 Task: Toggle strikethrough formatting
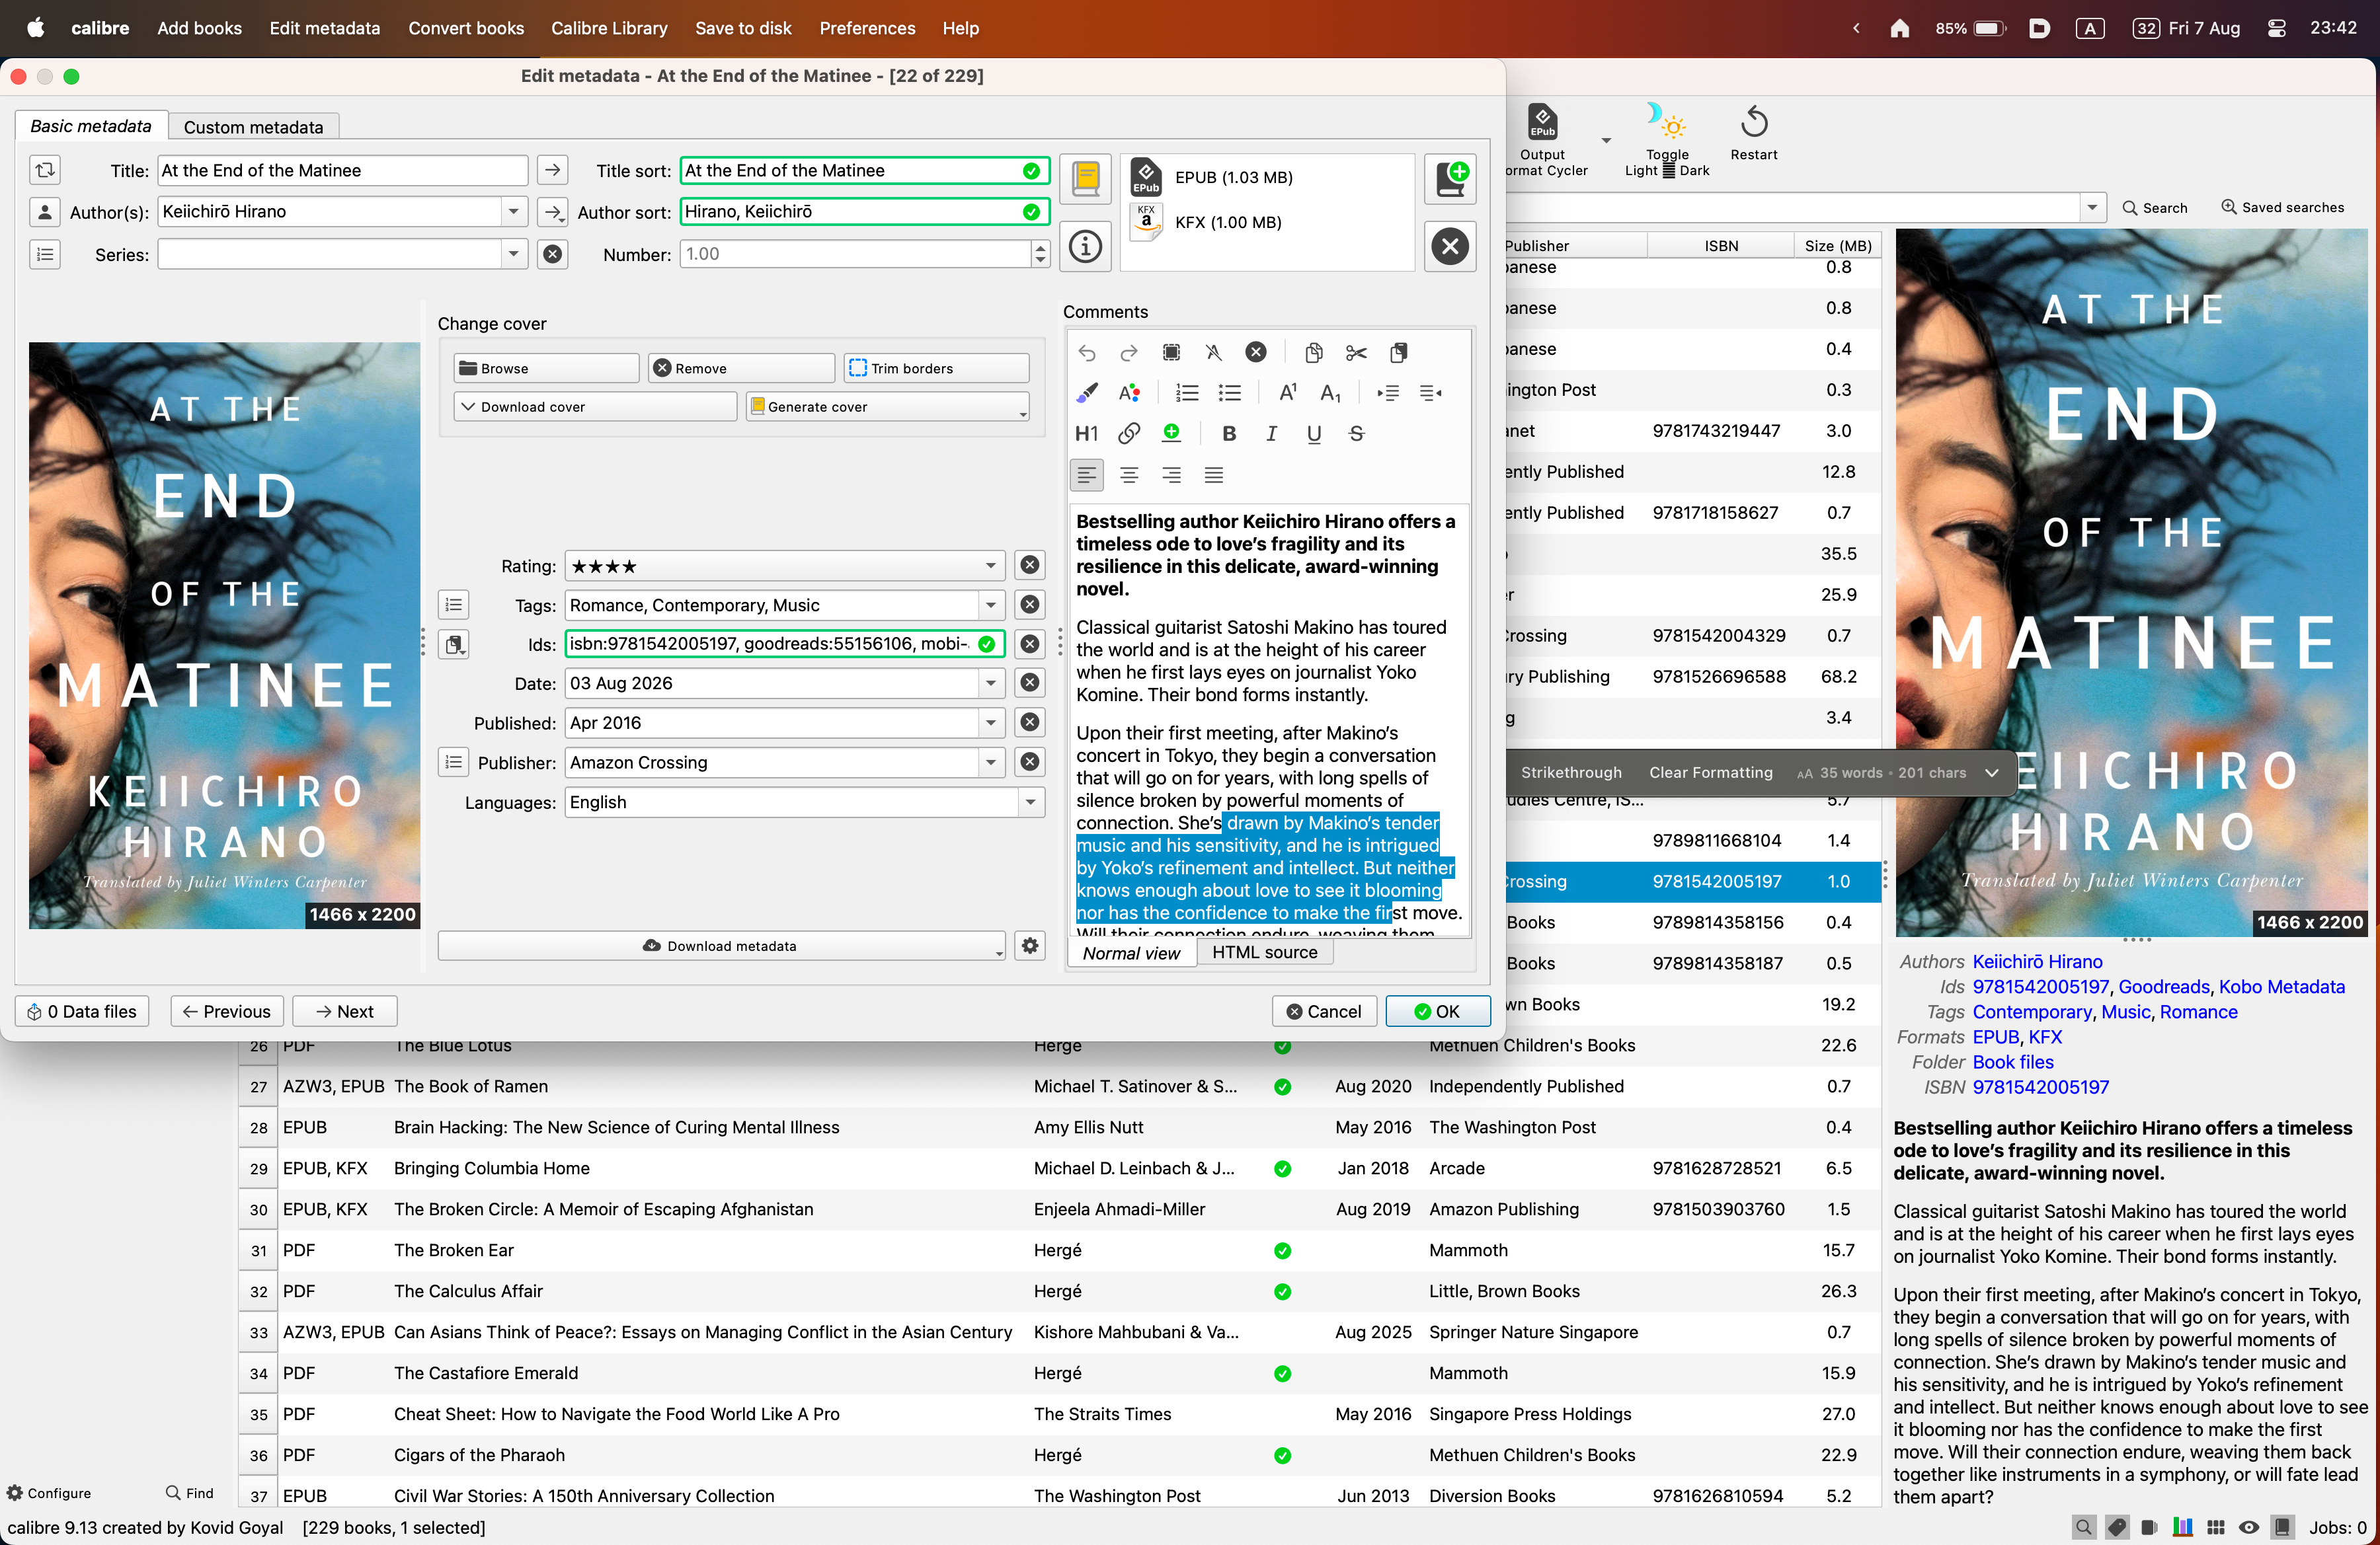(1356, 433)
